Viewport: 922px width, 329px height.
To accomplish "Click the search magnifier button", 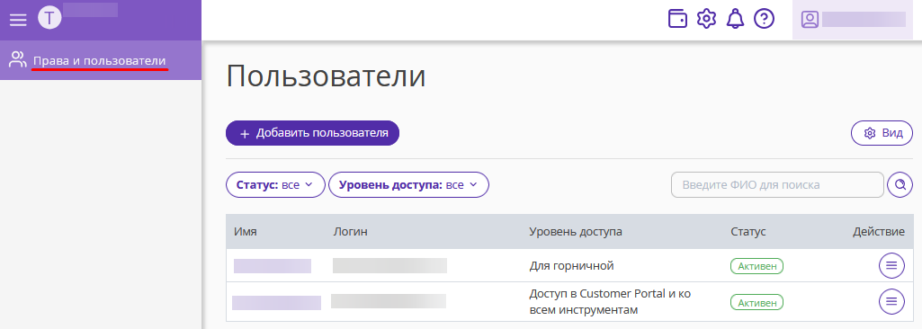I will point(900,185).
